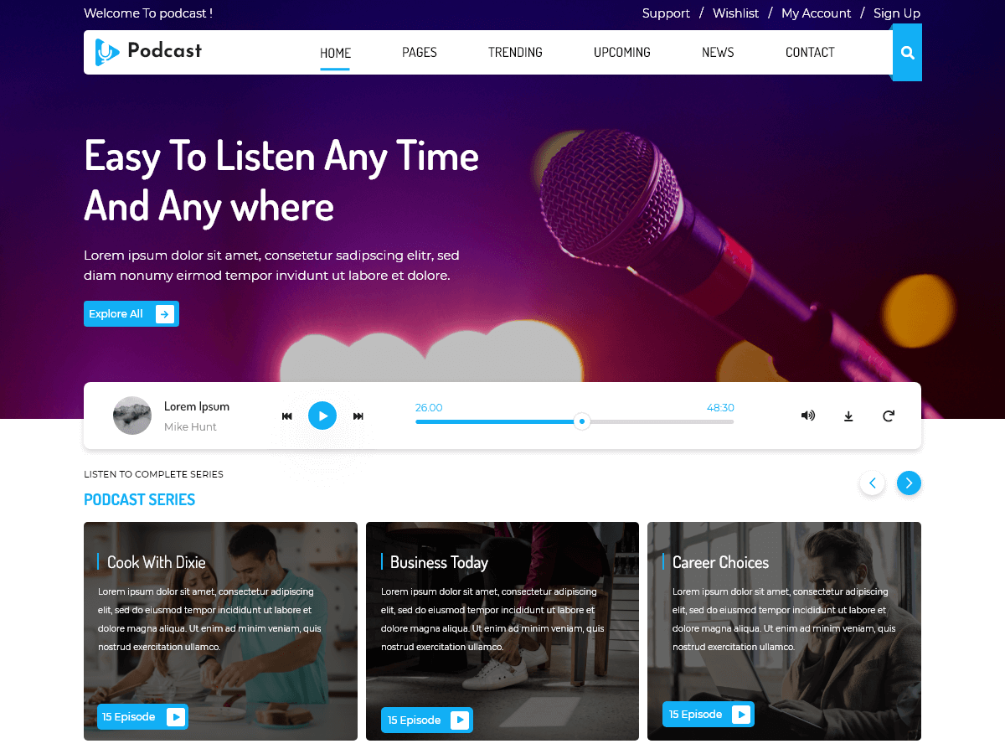Image resolution: width=1005 pixels, height=754 pixels.
Task: Navigate to previous podcast series
Action: pyautogui.click(x=872, y=483)
